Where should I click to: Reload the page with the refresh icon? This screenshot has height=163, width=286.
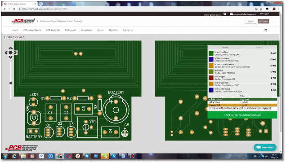(x=14, y=9)
